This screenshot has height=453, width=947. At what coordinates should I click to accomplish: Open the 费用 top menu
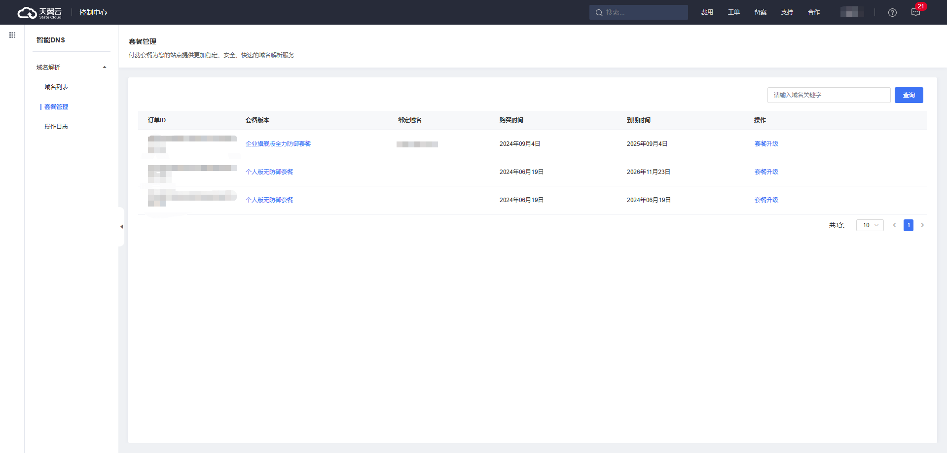[x=707, y=12]
